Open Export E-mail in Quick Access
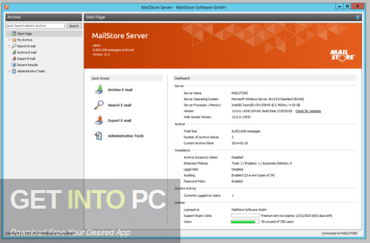The height and width of the screenshot is (243, 370). 119,120
